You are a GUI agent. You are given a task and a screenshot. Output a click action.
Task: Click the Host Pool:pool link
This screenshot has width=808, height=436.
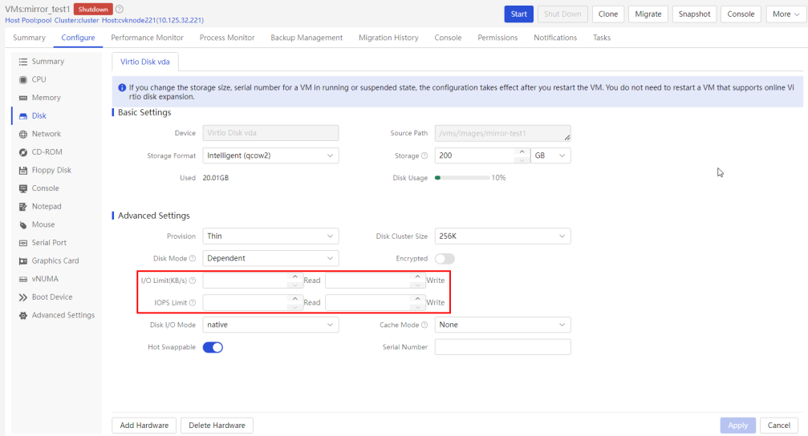28,21
